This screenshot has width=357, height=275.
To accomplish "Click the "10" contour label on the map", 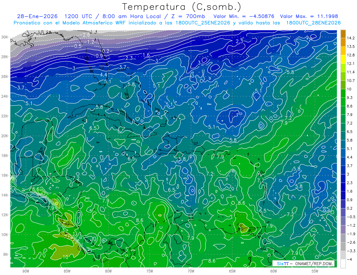I will (x=65, y=257).
